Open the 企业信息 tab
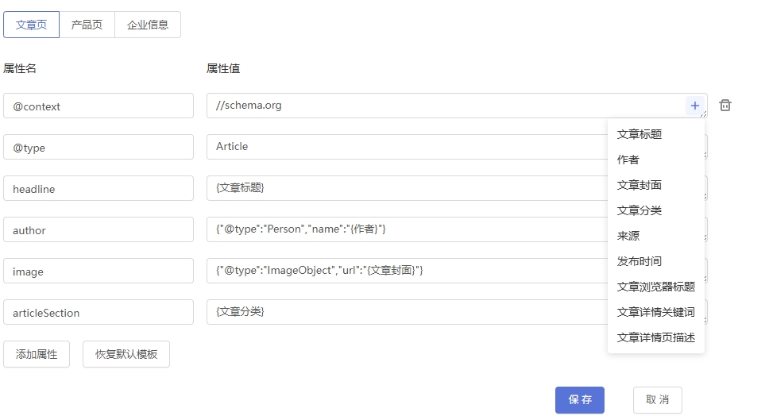The image size is (765, 416). [148, 25]
